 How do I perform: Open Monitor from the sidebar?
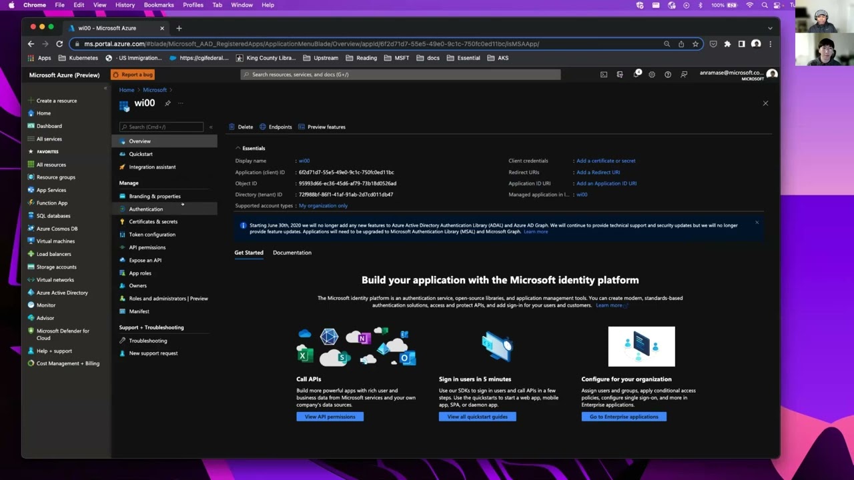pos(46,305)
